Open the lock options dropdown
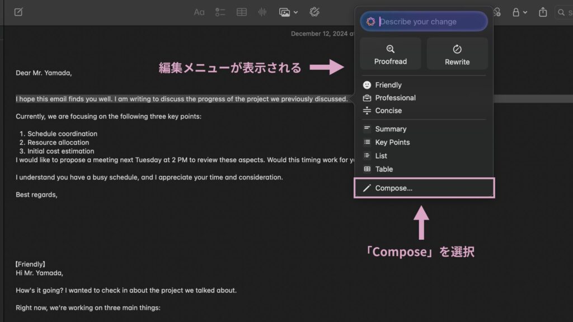Screen dimensions: 573x322 click(525, 12)
